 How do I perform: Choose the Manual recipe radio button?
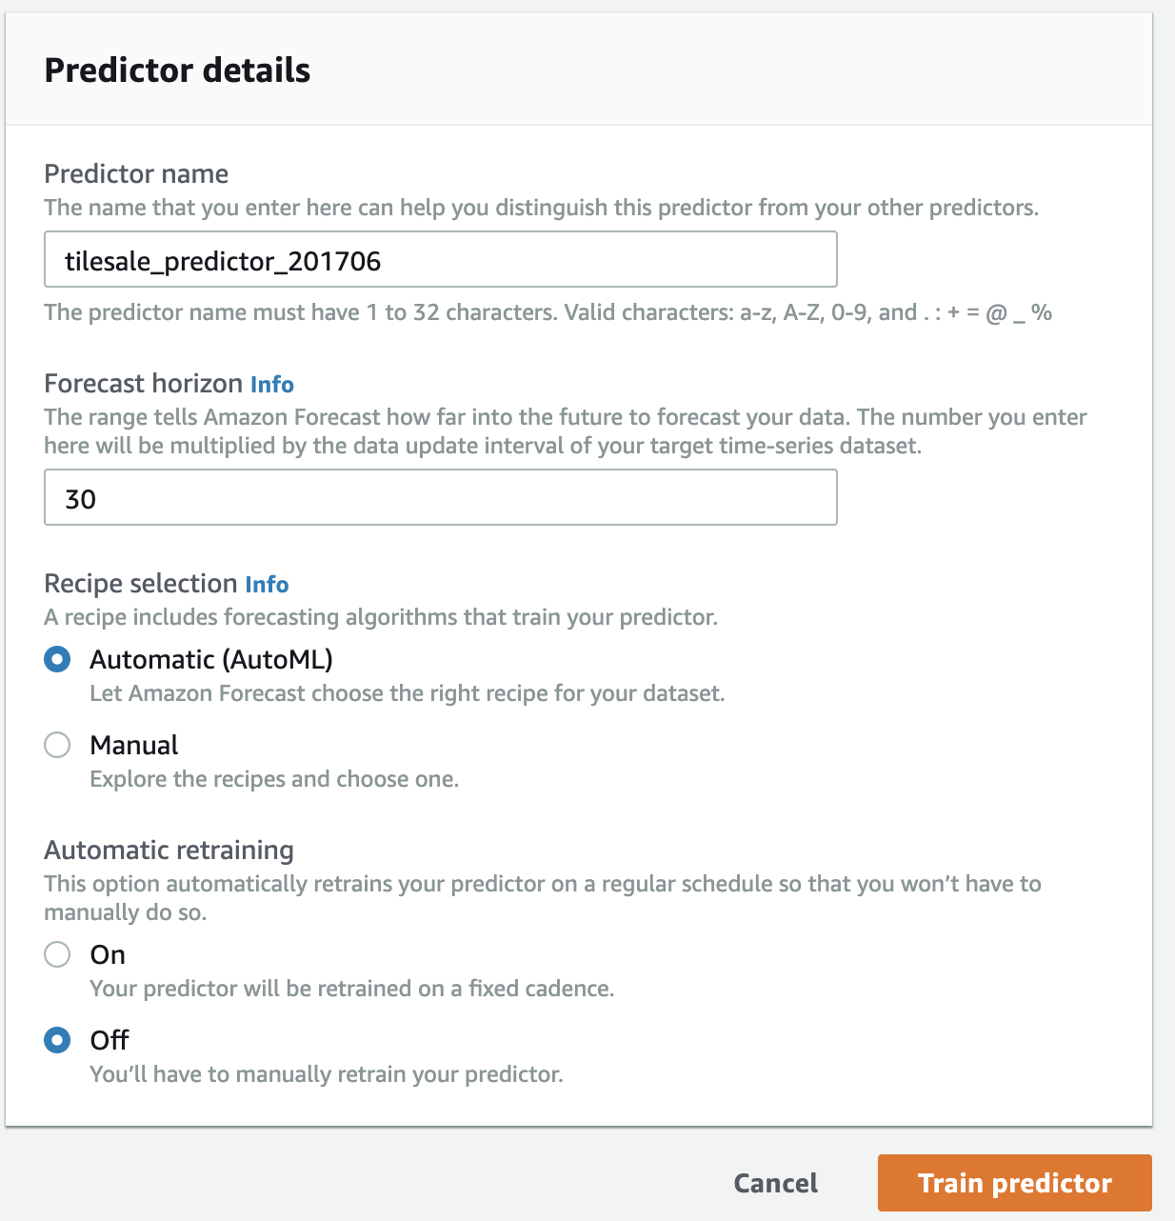tap(57, 745)
